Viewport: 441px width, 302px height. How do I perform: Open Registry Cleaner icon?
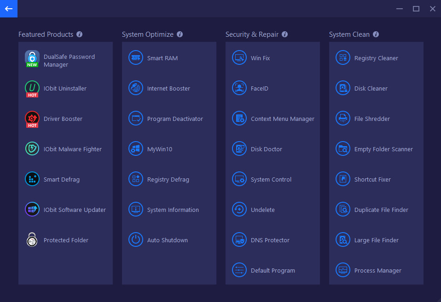point(342,57)
